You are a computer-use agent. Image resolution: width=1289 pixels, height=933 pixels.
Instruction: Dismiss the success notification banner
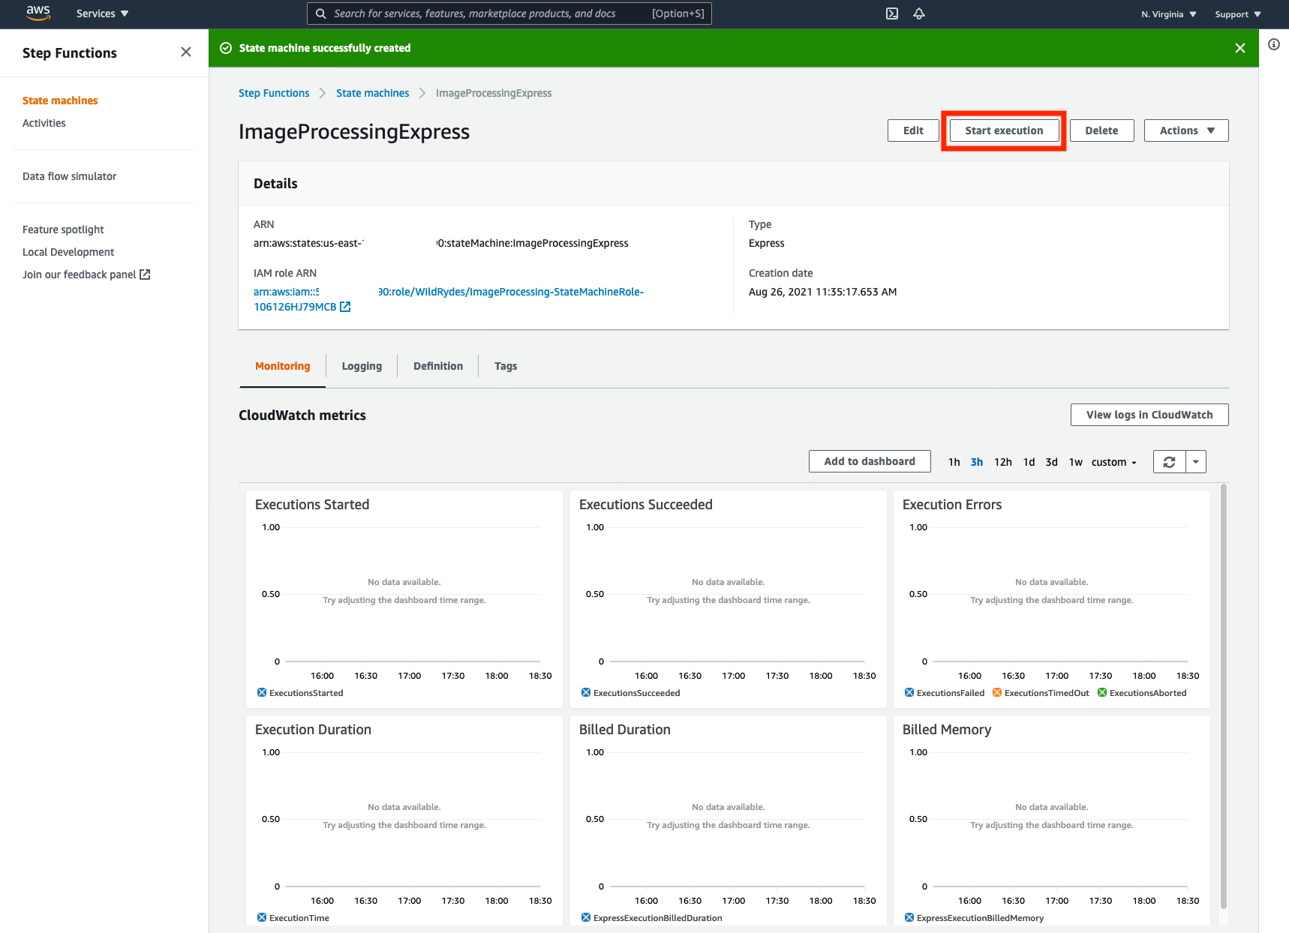point(1240,48)
